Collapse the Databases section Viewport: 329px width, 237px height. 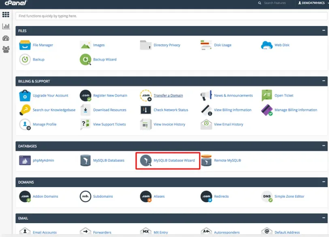point(324,145)
